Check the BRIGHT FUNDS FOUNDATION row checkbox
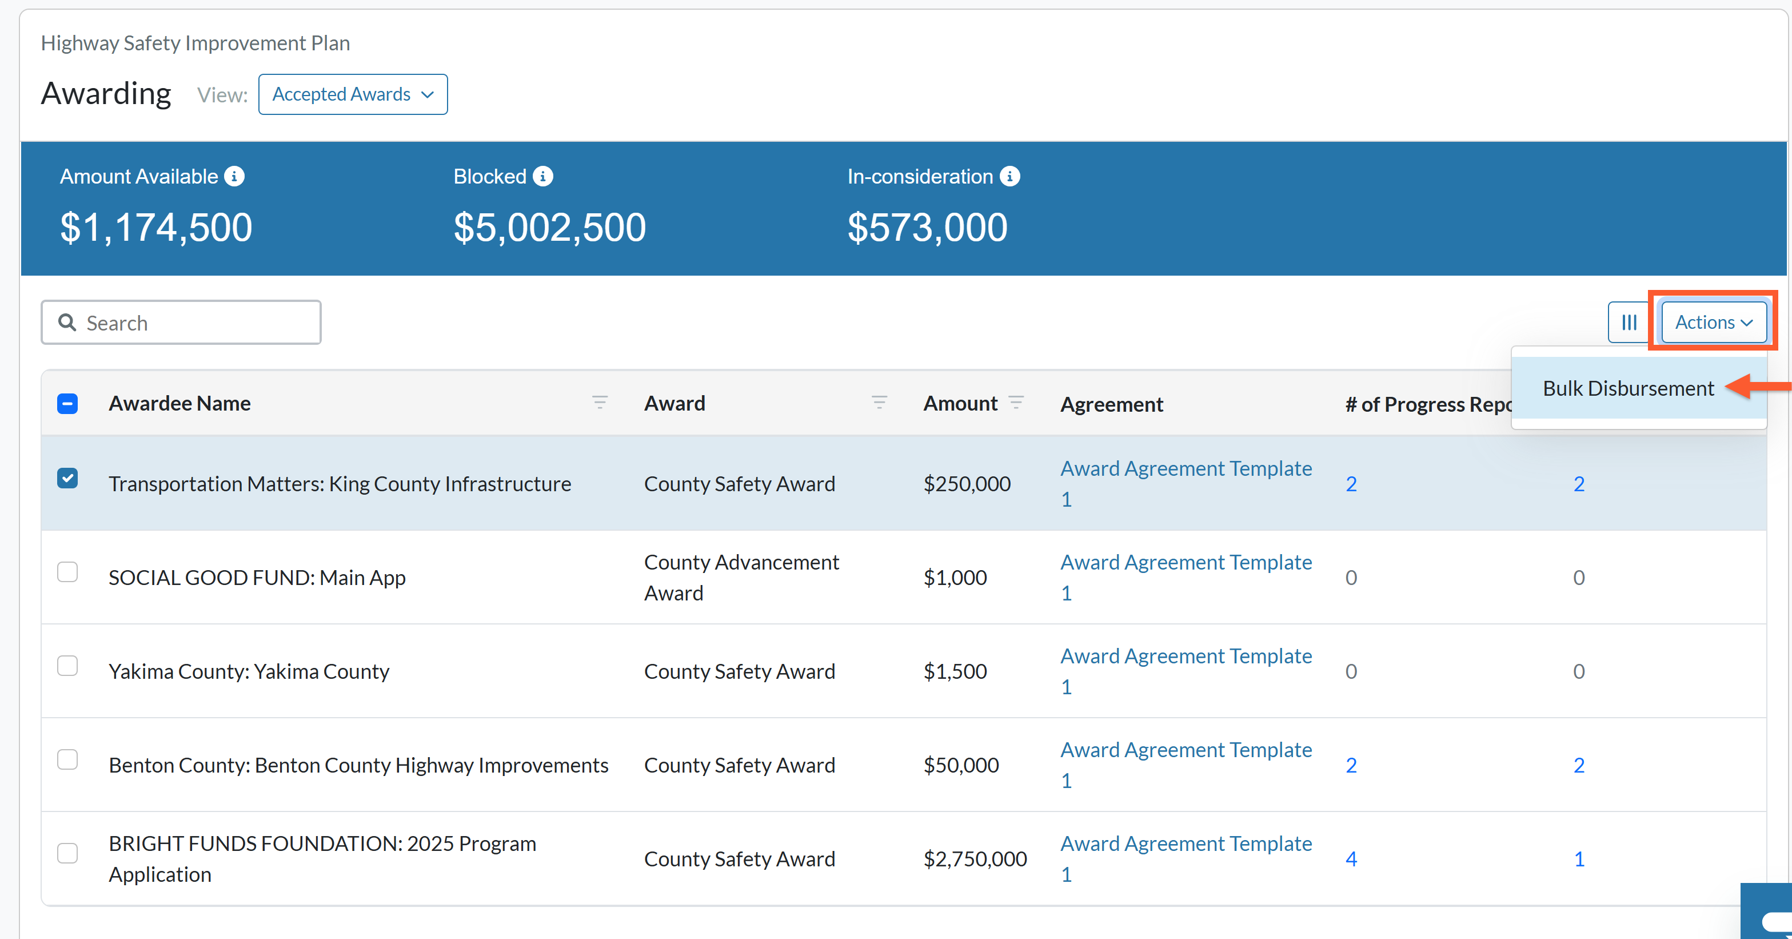 click(67, 853)
